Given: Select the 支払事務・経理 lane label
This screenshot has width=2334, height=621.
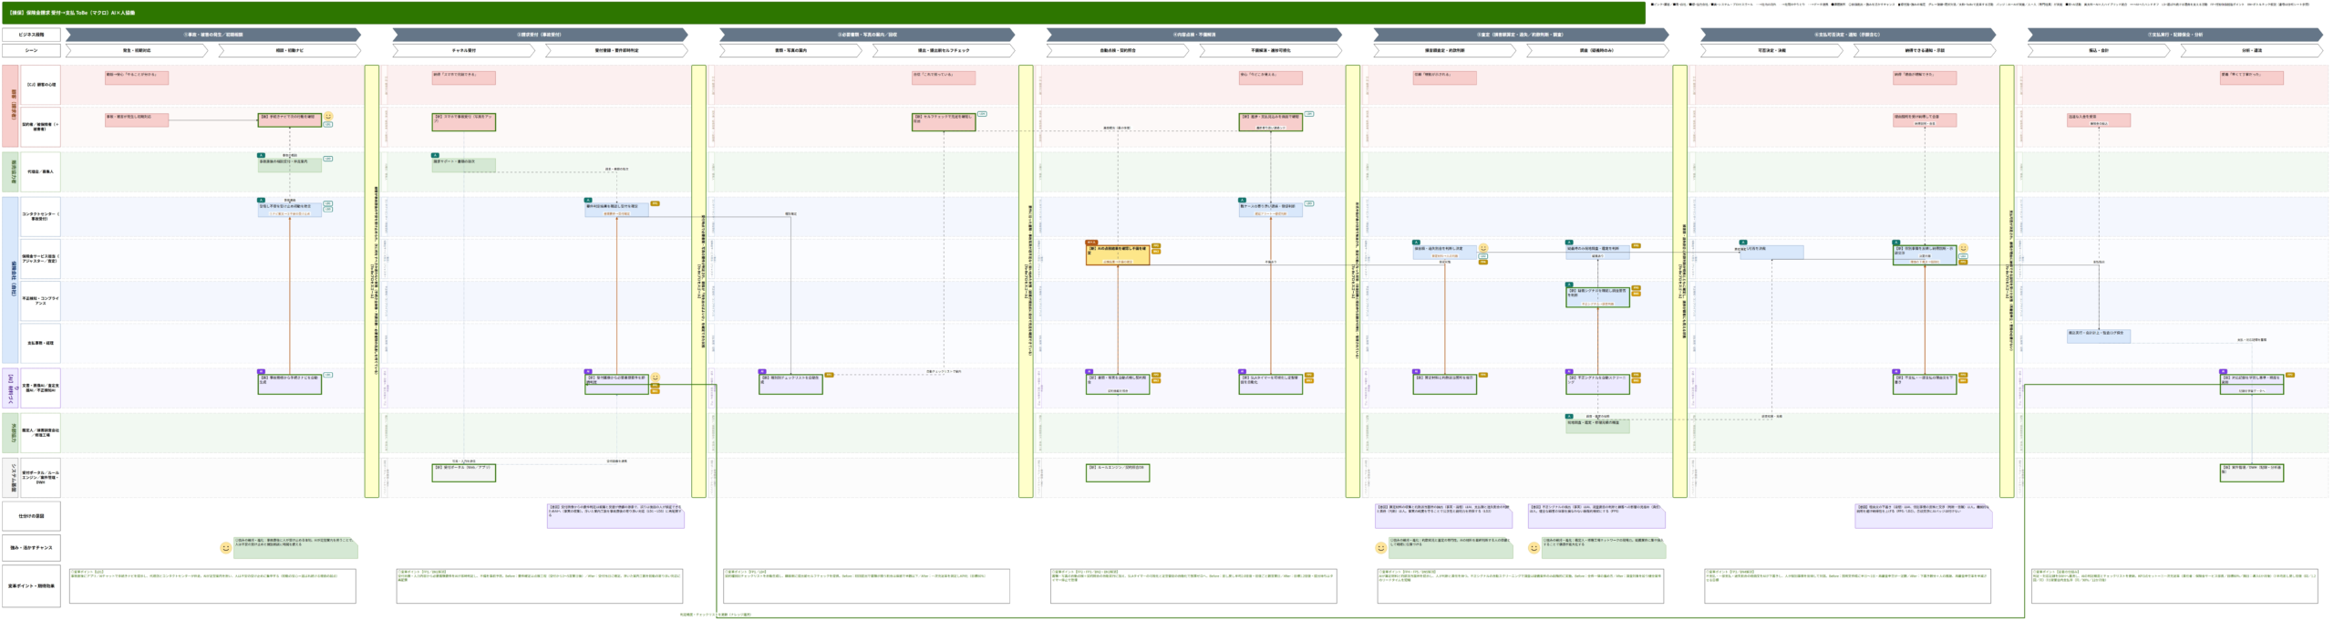Looking at the screenshot, I should pyautogui.click(x=40, y=343).
